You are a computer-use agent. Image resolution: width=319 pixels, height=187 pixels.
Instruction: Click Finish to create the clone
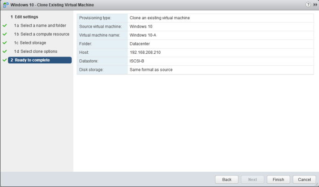tap(278, 179)
